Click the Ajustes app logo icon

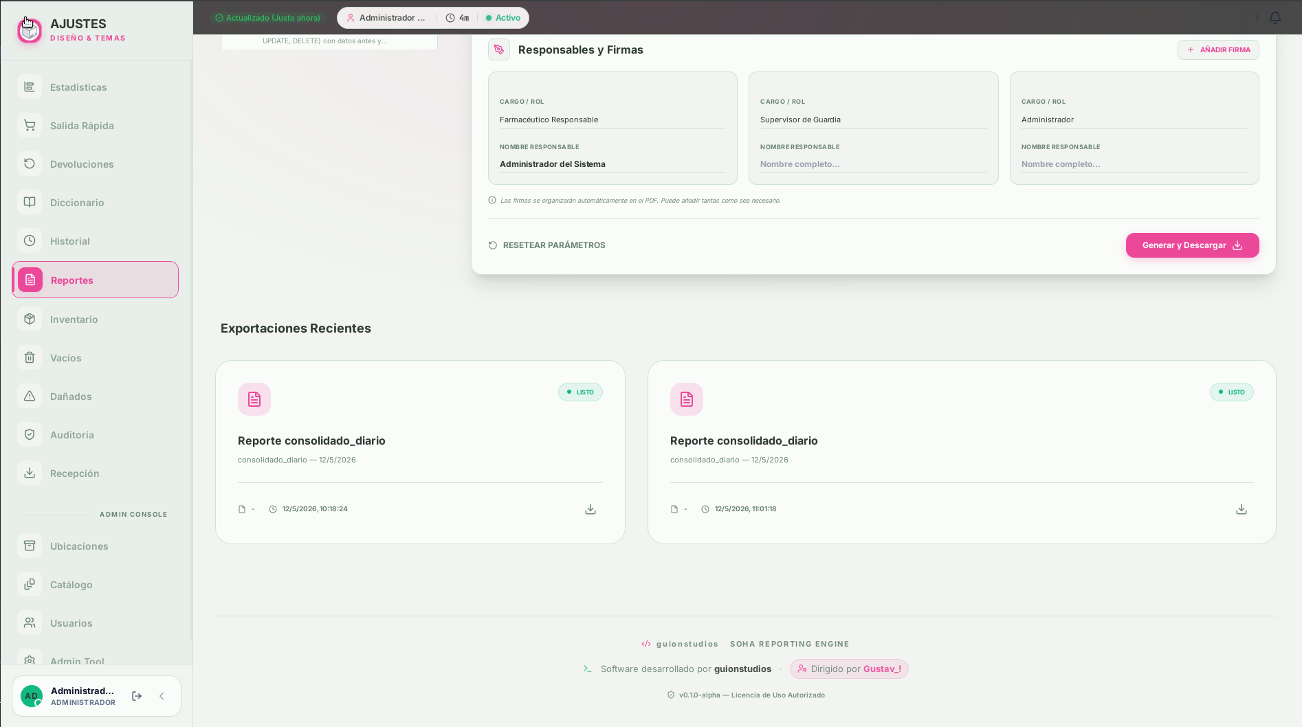click(30, 30)
